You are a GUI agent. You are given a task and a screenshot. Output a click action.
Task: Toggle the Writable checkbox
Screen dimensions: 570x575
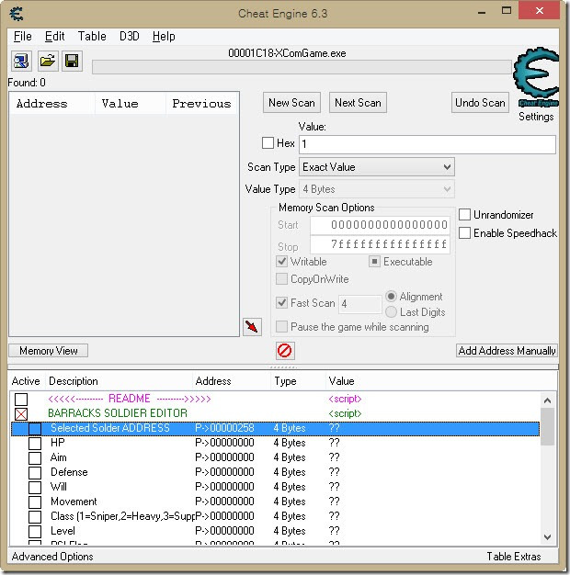[281, 262]
